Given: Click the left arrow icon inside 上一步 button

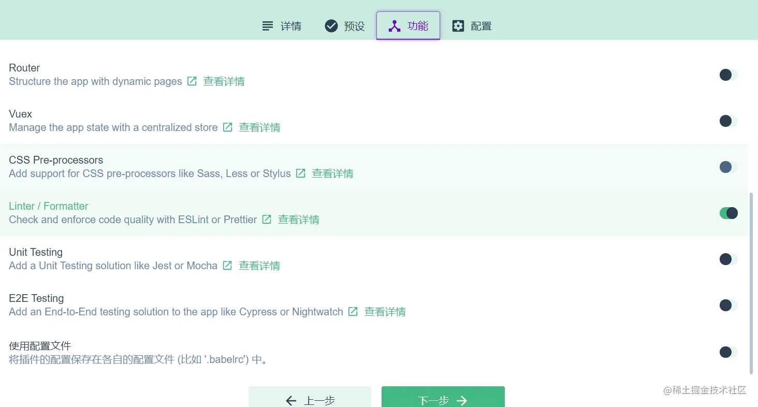Looking at the screenshot, I should click(x=291, y=400).
